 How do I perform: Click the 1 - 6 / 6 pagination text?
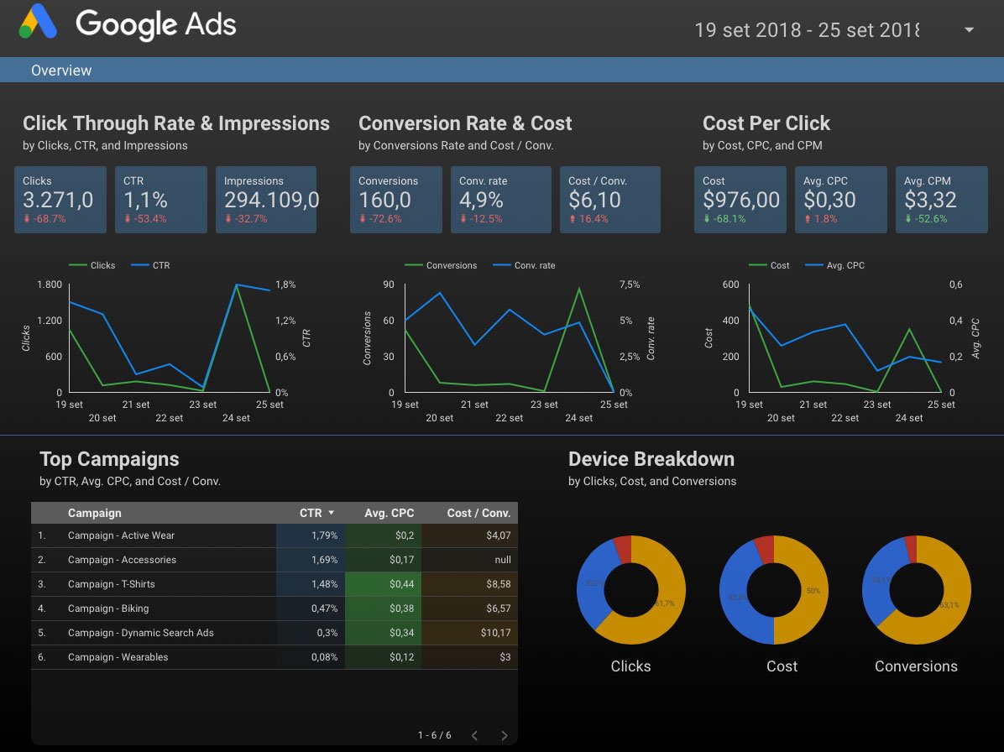[x=434, y=734]
